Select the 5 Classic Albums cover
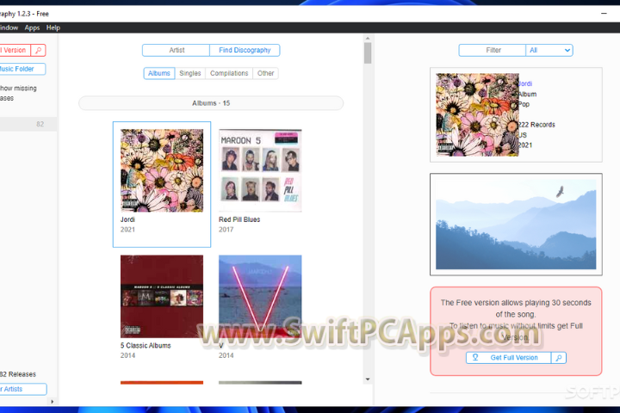The height and width of the screenshot is (413, 620). [x=162, y=296]
